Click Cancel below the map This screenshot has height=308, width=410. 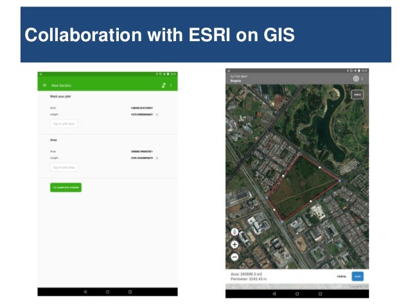[341, 276]
